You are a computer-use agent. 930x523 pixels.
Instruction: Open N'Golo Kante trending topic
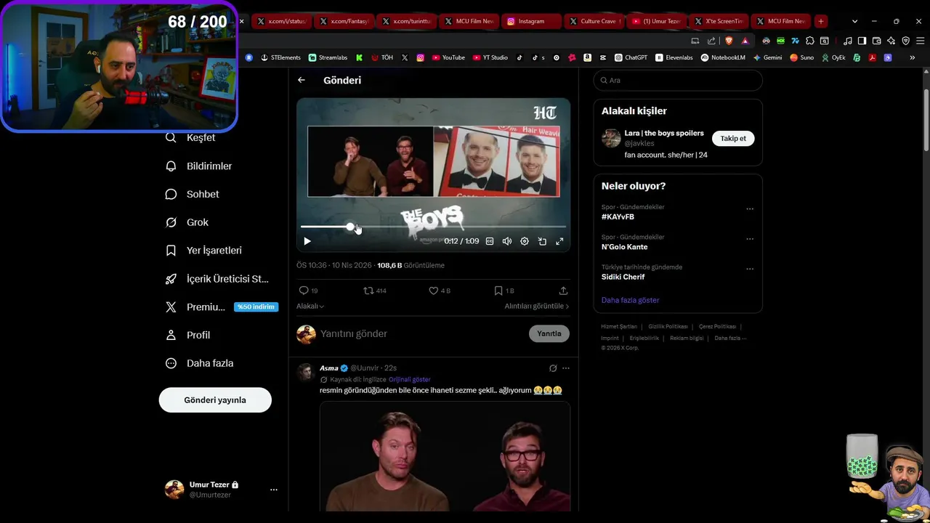(x=624, y=247)
